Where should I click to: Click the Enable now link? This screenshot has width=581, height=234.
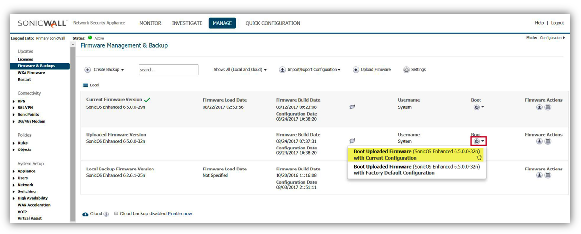click(x=180, y=214)
